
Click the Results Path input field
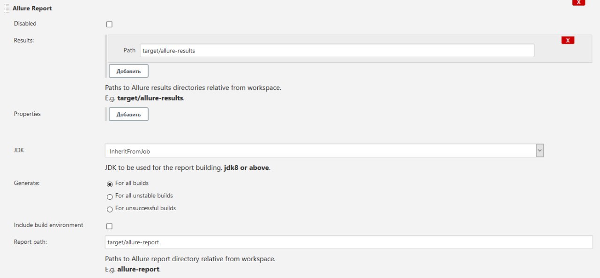click(337, 51)
